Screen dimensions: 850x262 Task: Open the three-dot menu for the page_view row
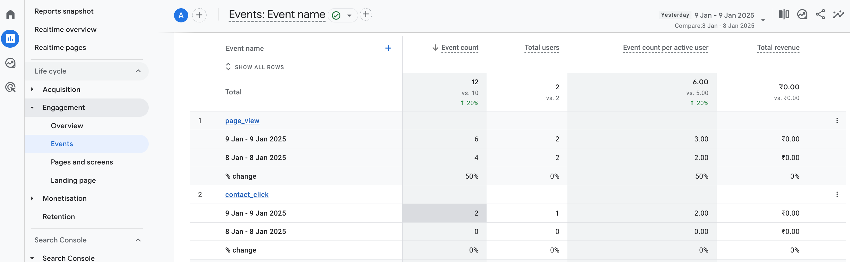(837, 121)
